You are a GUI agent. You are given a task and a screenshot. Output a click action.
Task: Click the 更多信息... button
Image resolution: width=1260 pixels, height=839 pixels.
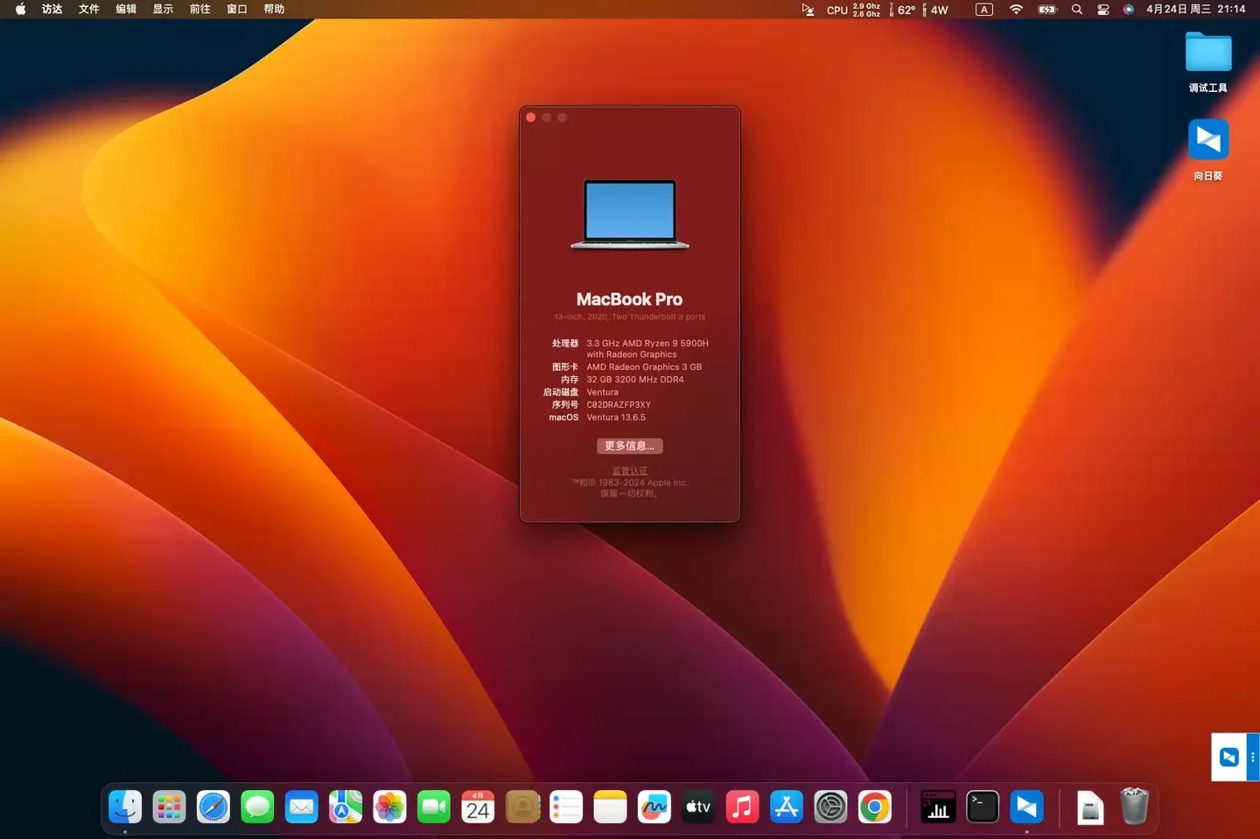tap(629, 446)
